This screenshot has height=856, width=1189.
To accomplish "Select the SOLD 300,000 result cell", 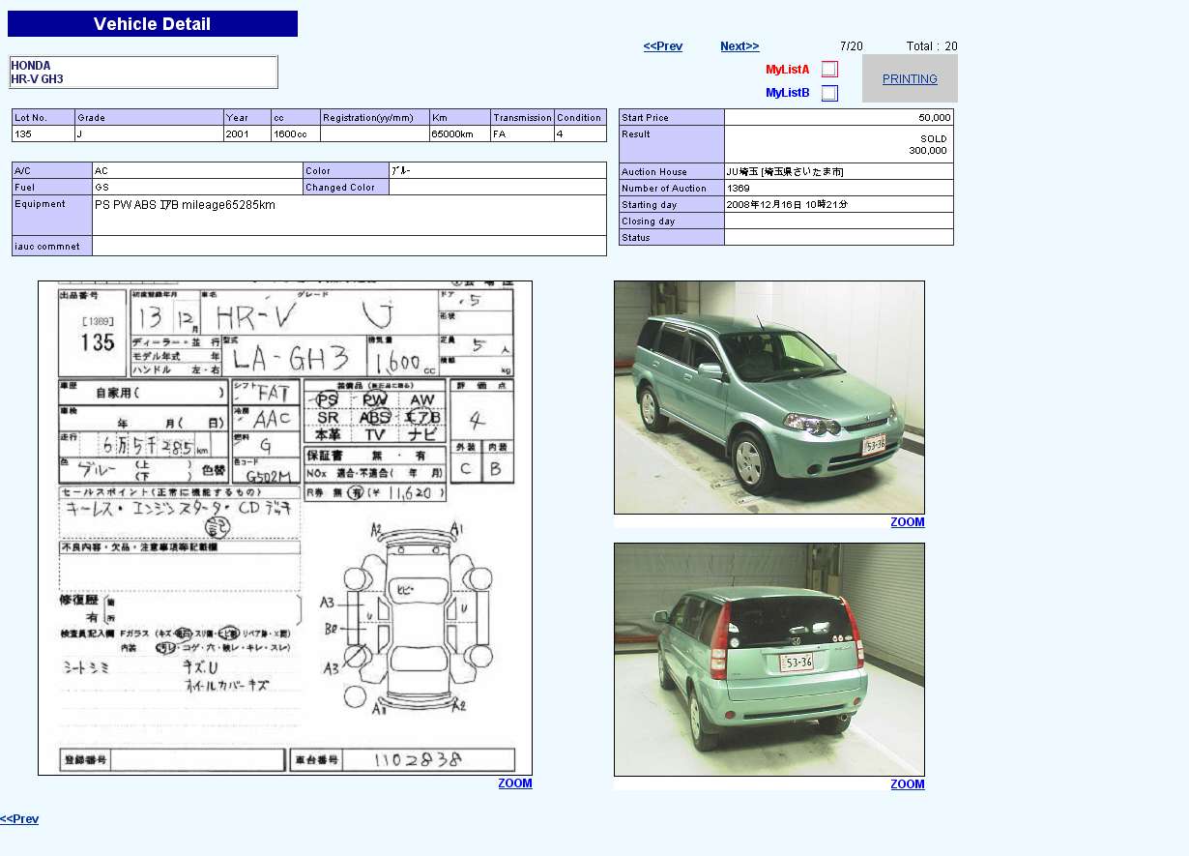I will click(839, 144).
